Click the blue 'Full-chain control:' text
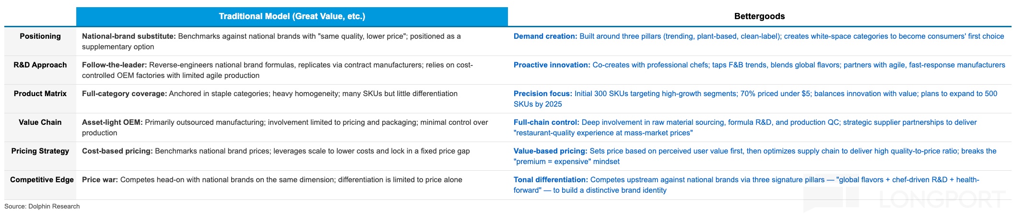The height and width of the screenshot is (220, 1013). coord(546,122)
